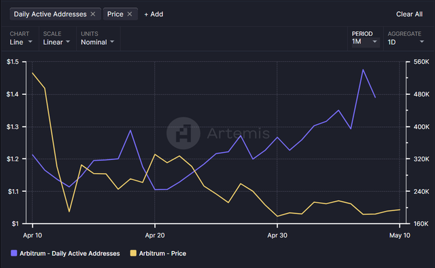Click the yellow Arbitrum Price legend swatch
The height and width of the screenshot is (268, 435).
(133, 253)
